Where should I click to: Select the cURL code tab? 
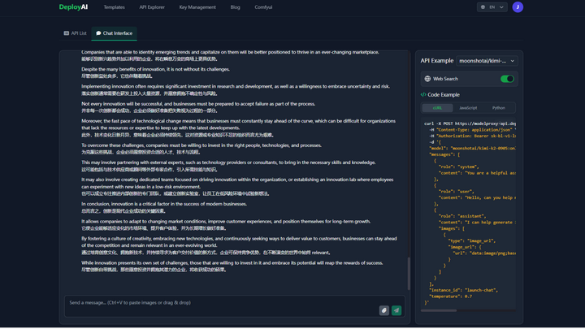pyautogui.click(x=437, y=108)
